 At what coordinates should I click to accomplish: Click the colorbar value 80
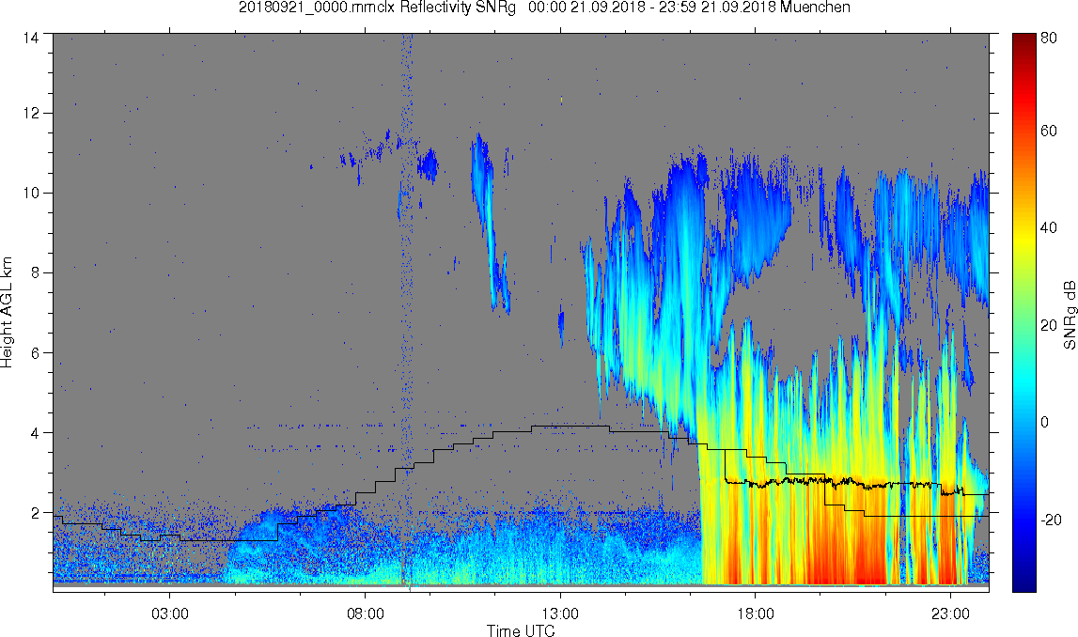point(1049,39)
